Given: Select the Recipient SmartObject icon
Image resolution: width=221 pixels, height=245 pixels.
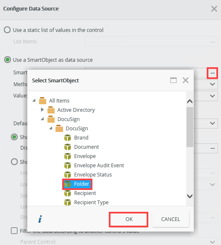Looking at the screenshot, I should tap(68, 193).
